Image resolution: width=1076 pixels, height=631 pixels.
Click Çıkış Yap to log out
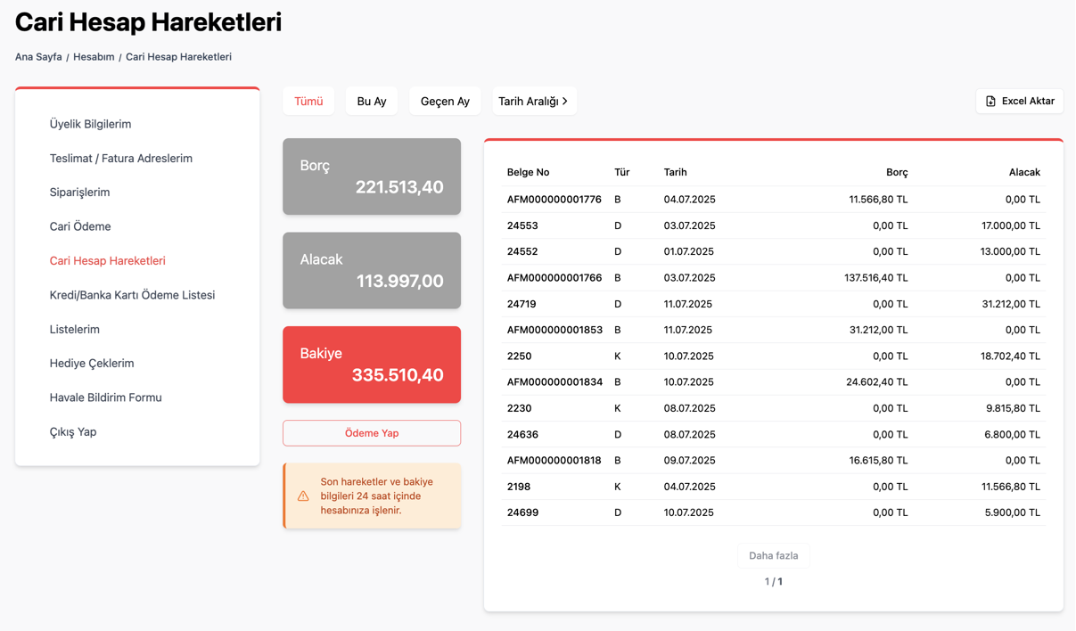(x=73, y=432)
